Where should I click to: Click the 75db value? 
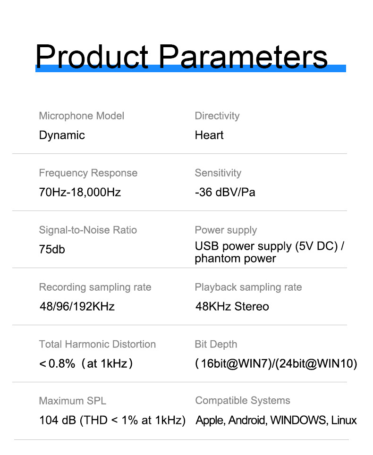click(52, 250)
